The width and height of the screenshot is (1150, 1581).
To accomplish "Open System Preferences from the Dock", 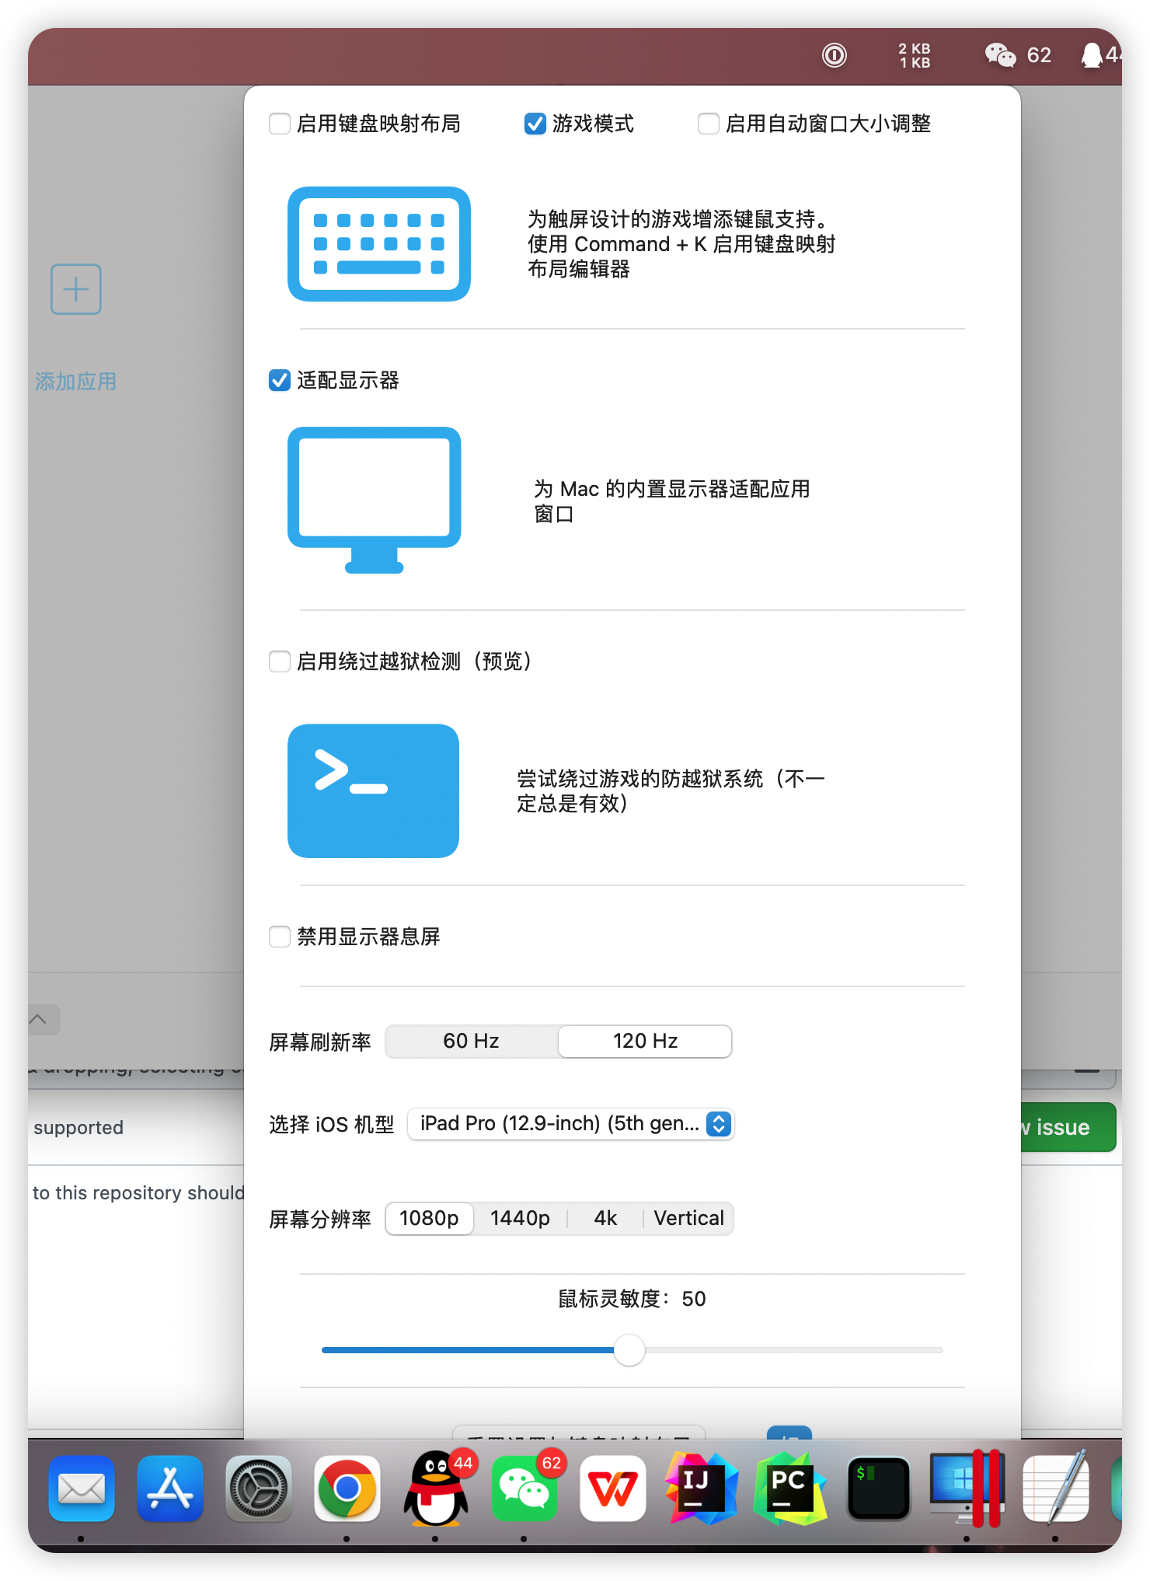I will (259, 1489).
